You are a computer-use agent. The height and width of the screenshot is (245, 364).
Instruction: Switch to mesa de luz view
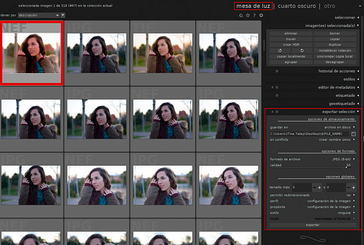tap(253, 6)
